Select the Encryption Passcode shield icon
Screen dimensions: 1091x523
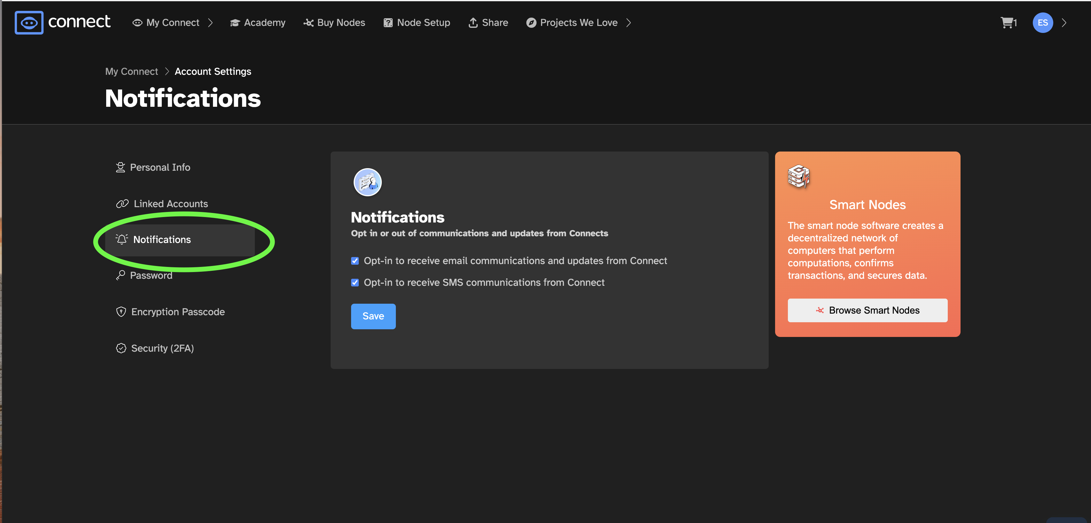pyautogui.click(x=121, y=312)
